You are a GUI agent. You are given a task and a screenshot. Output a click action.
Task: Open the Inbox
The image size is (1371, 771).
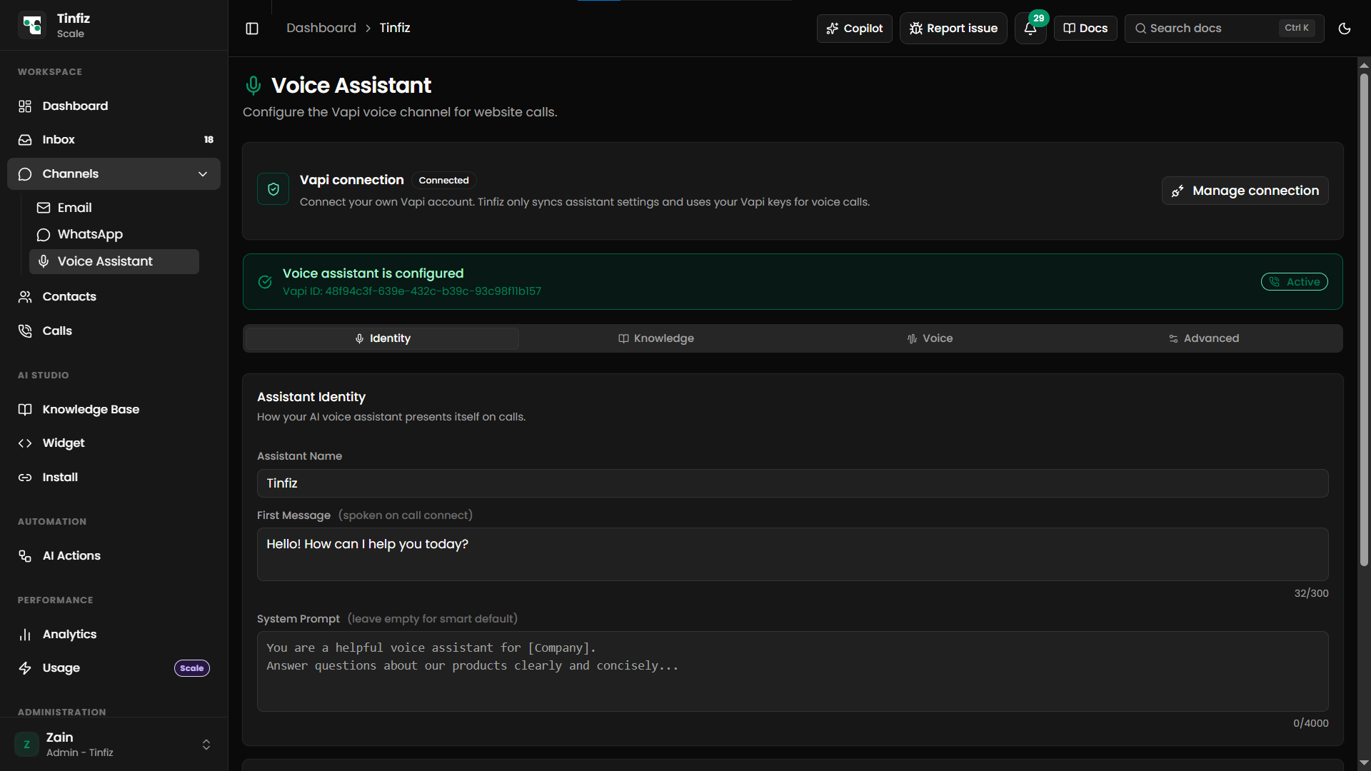pyautogui.click(x=114, y=139)
